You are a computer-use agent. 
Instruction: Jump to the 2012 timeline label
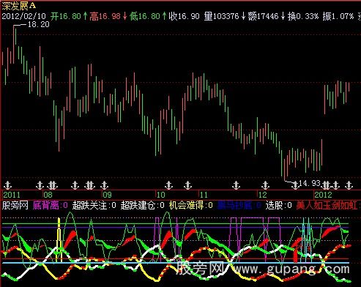click(323, 195)
